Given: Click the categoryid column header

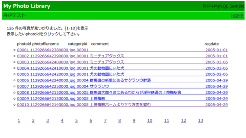Looking at the screenshot, I should 77,44.
